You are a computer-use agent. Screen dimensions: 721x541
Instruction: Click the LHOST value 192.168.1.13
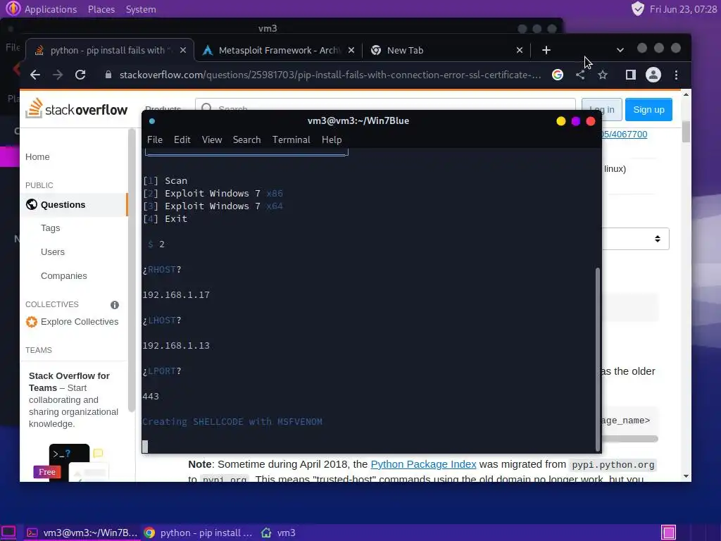click(x=176, y=345)
